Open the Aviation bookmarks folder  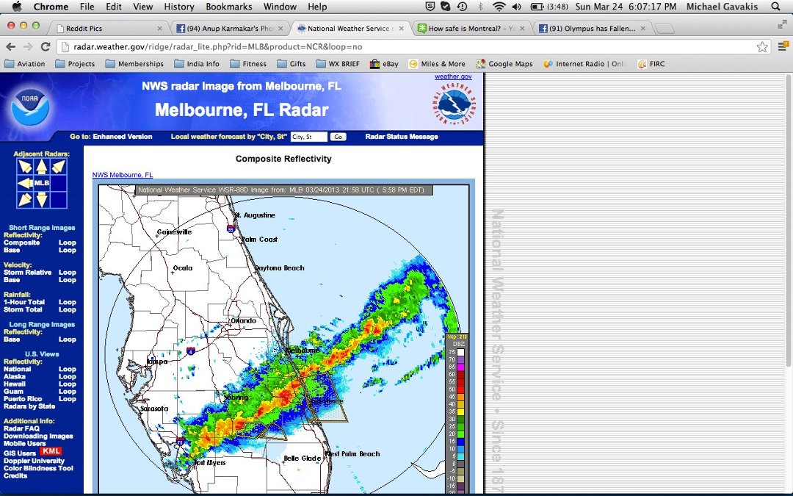pyautogui.click(x=25, y=64)
